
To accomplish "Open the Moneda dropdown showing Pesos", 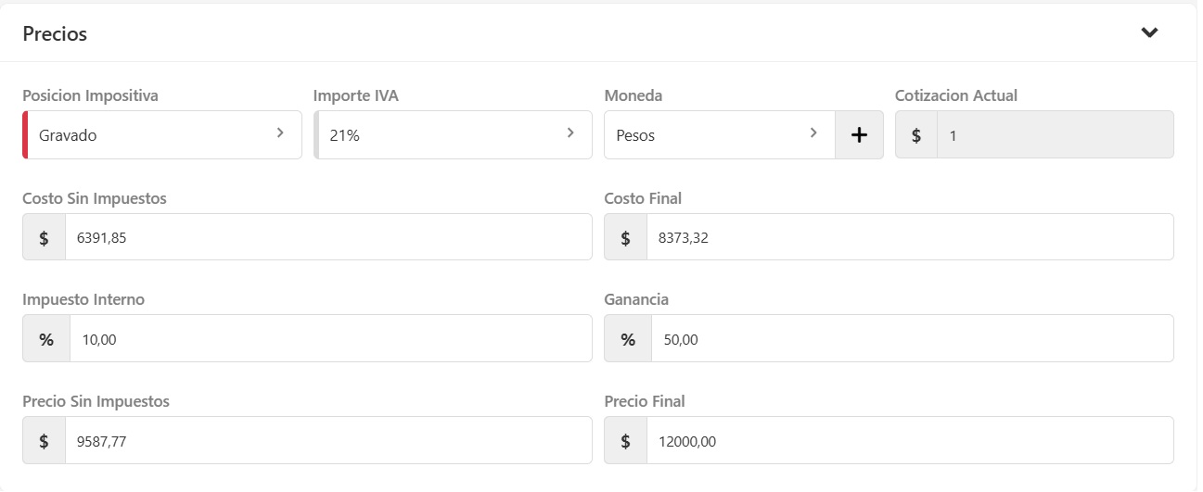I will tap(719, 135).
